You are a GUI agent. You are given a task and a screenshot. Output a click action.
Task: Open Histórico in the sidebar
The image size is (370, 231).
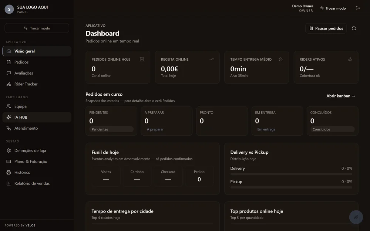coord(37,172)
